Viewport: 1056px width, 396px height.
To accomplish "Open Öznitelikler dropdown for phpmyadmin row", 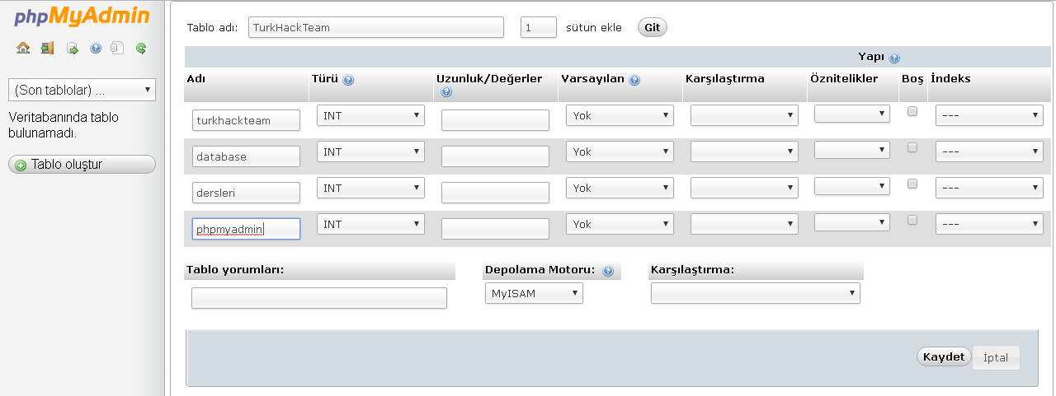I will coord(852,222).
